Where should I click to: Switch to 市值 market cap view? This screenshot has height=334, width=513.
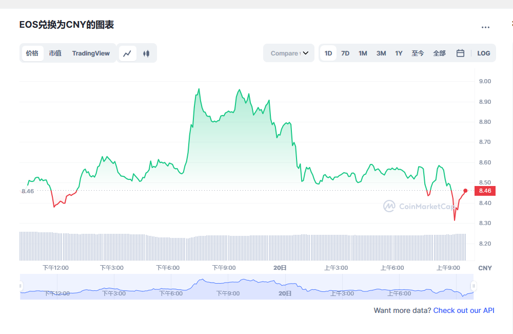click(x=55, y=53)
